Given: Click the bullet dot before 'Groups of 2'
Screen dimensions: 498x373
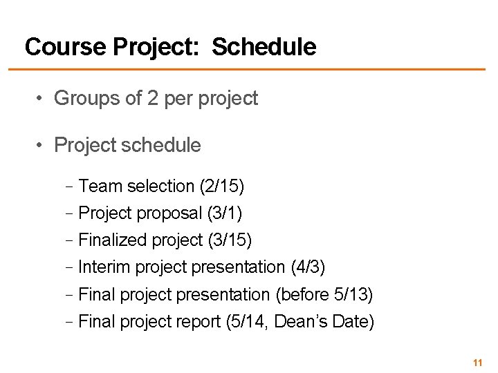Looking at the screenshot, I should coord(39,98).
